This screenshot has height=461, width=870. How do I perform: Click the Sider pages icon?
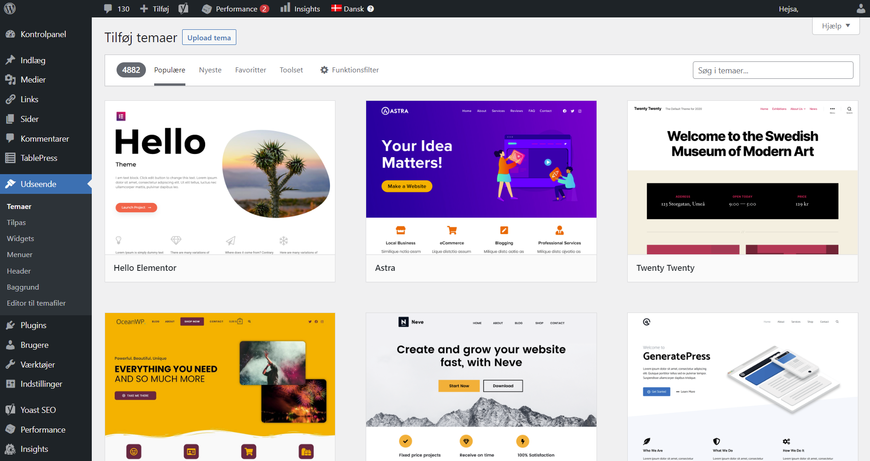coord(10,119)
